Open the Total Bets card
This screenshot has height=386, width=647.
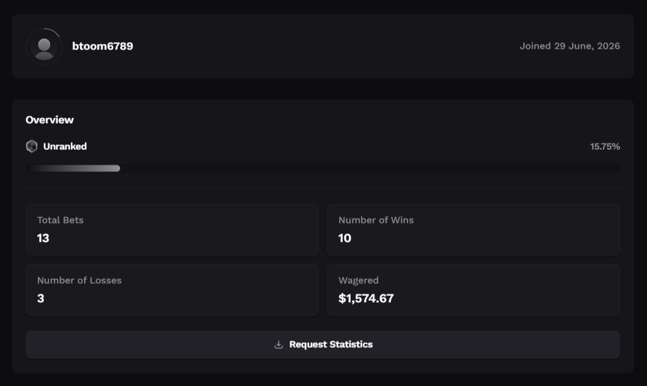[x=172, y=230]
